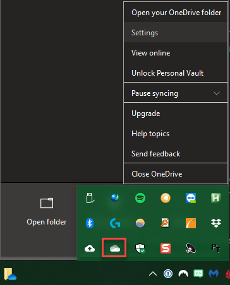Click Close OneDrive

point(176,174)
